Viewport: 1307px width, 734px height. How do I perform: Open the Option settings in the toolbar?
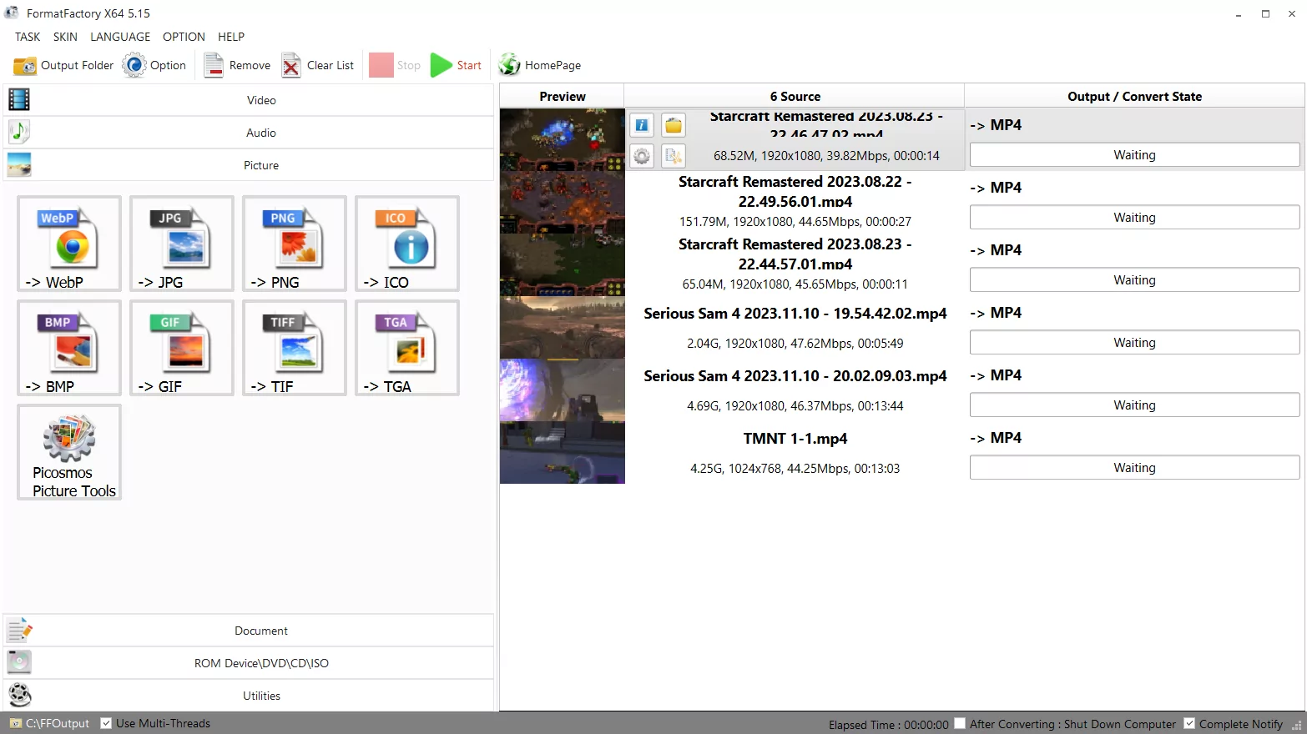155,65
